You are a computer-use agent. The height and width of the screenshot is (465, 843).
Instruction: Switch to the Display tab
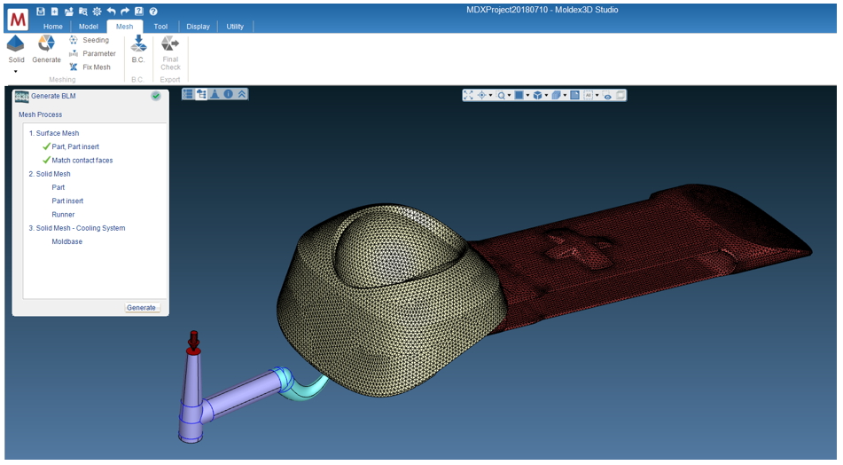click(198, 27)
